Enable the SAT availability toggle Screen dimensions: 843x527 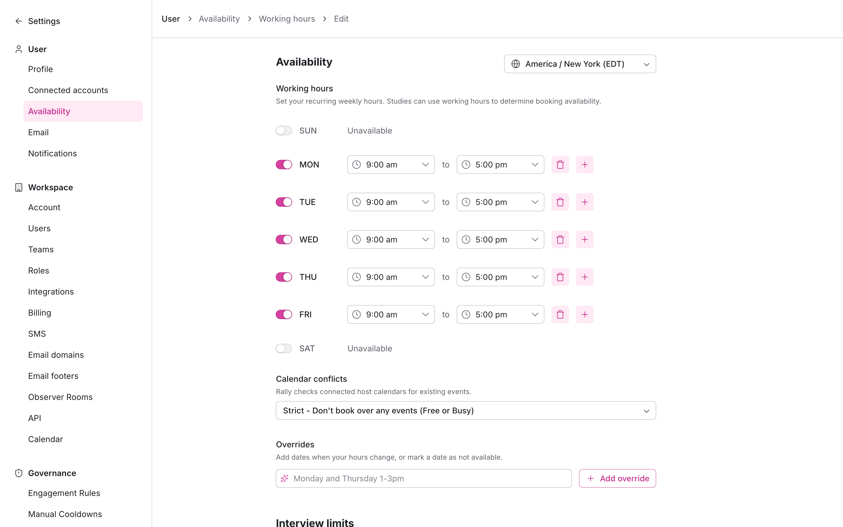[x=284, y=348]
